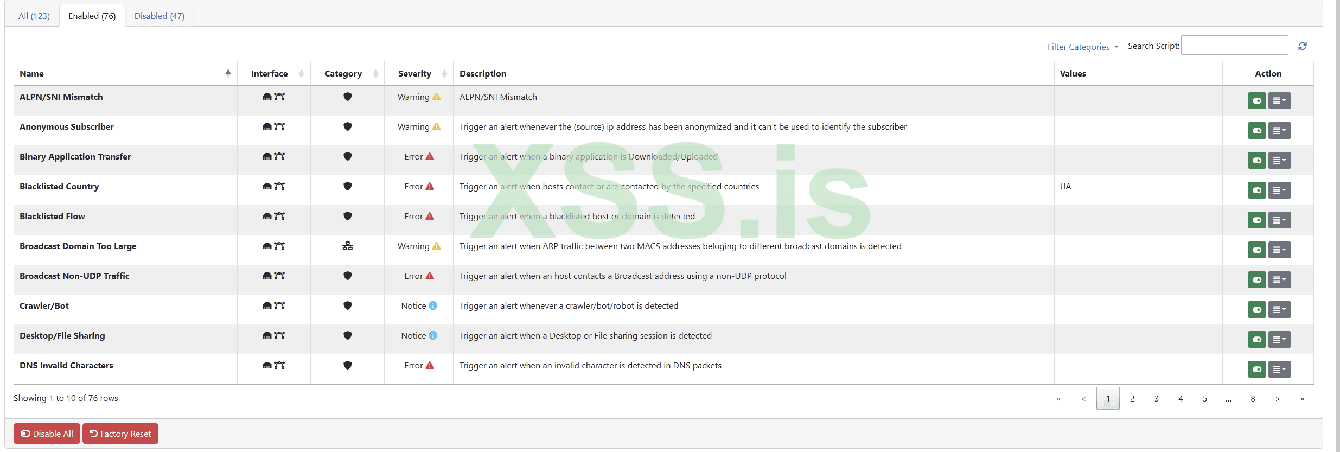
Task: Click the Error triangle icon for Blacklisted Country
Action: coord(430,186)
